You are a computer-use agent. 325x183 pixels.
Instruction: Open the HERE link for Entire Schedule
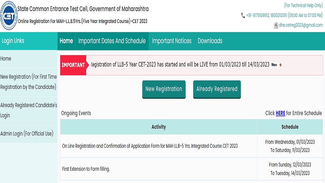280,113
